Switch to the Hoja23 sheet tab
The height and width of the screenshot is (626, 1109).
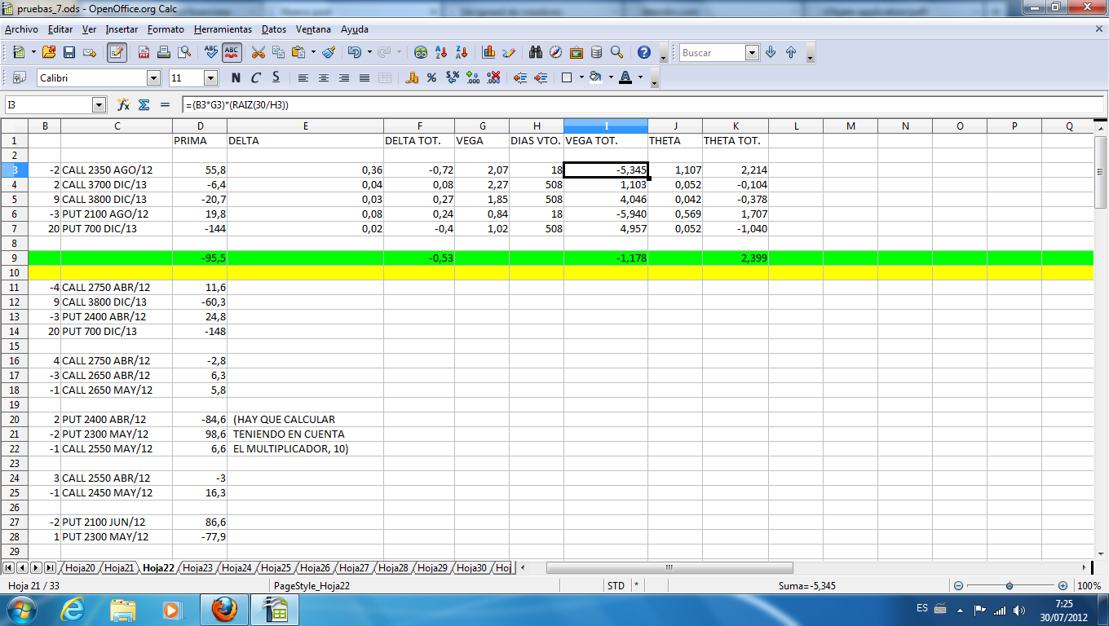tap(198, 568)
